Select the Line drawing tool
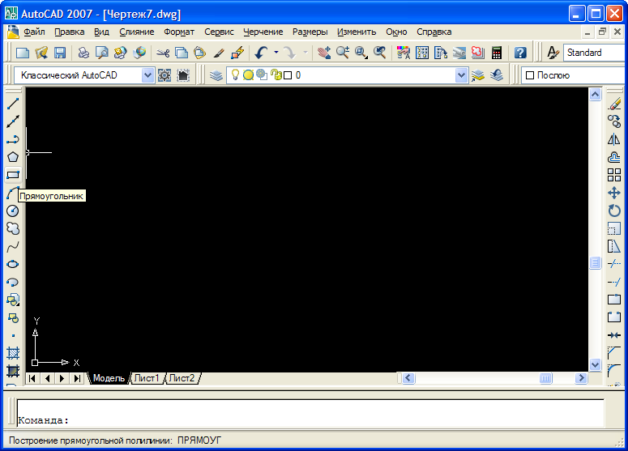This screenshot has height=451, width=628. coord(13,104)
